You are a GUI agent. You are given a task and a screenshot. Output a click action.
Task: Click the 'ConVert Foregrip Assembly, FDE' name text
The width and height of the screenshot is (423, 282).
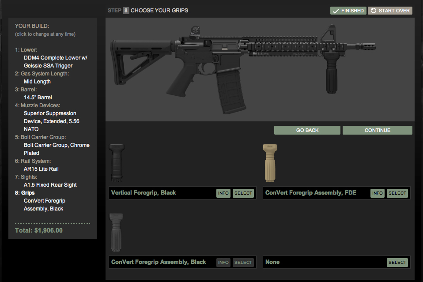tap(311, 193)
